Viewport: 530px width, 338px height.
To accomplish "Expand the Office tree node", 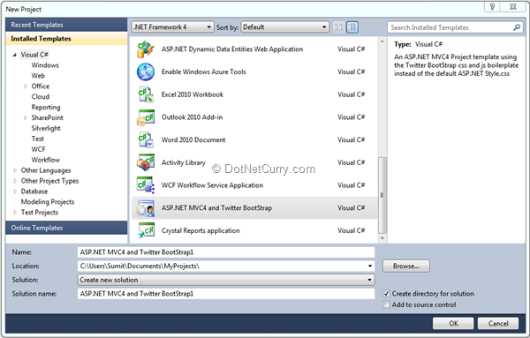I will (26, 86).
